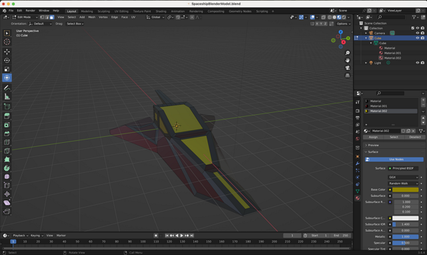Collapse the Surface panel

[x=394, y=152]
